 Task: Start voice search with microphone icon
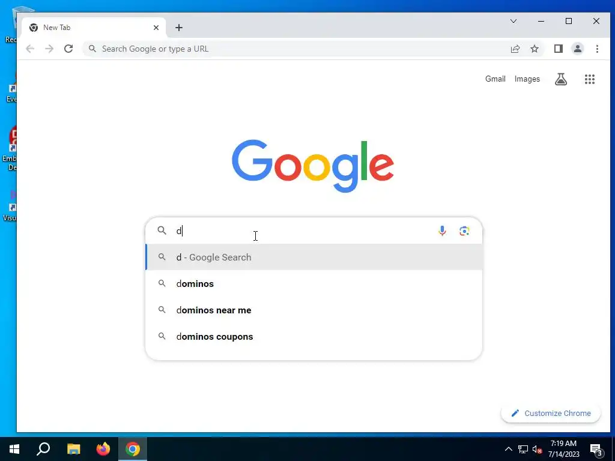(442, 231)
